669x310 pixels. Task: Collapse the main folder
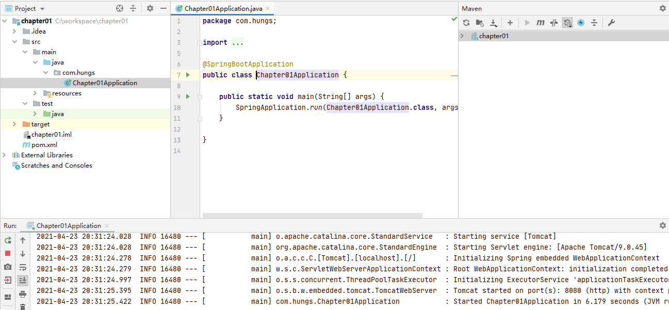[25, 52]
